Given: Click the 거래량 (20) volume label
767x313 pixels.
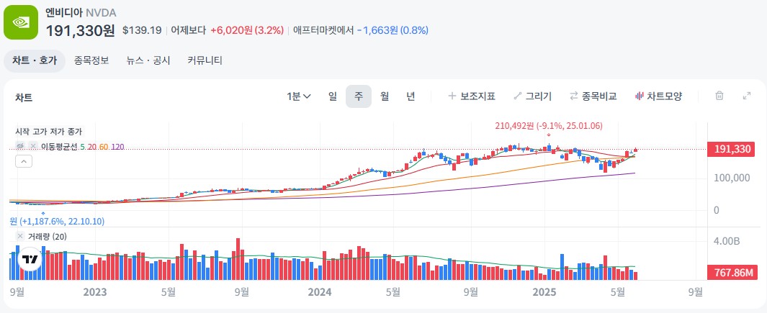Looking at the screenshot, I should [47, 237].
